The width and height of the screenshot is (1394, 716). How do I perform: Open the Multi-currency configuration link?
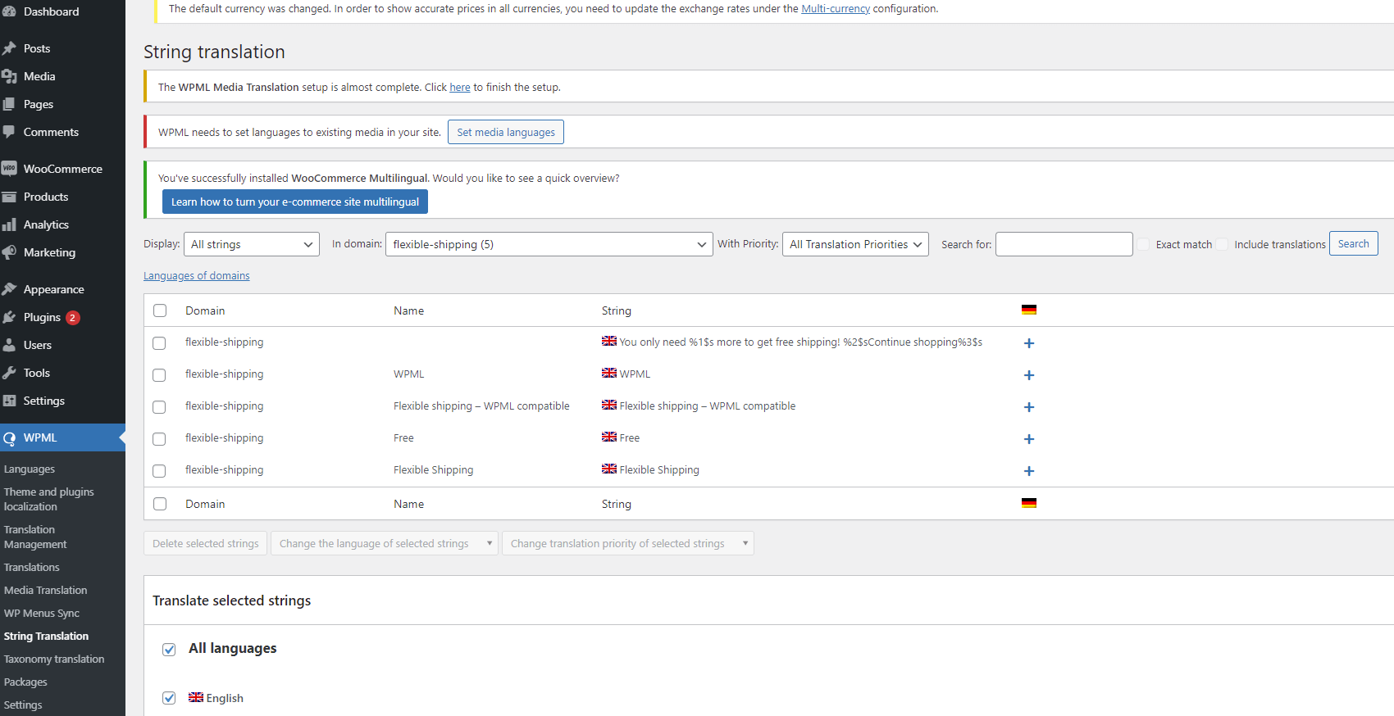click(836, 9)
